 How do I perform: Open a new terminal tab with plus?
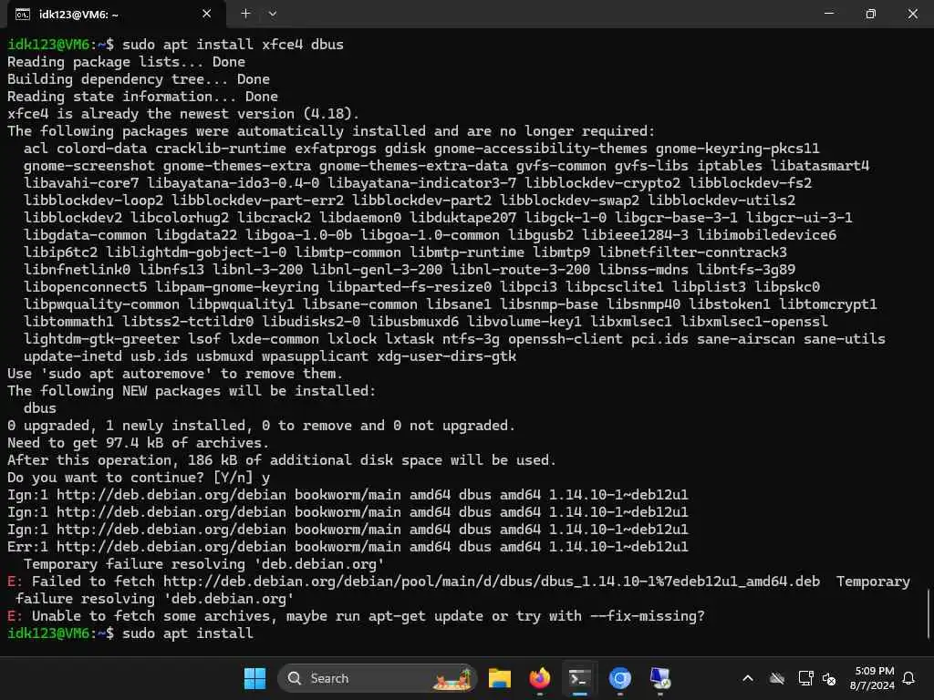tap(245, 13)
